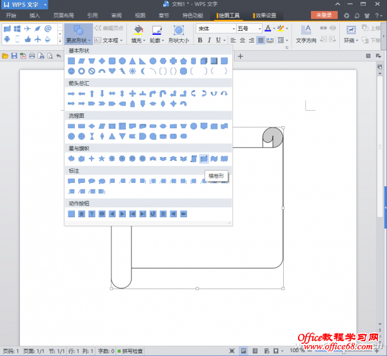This screenshot has width=387, height=356.
Task: Choose the heart shape in basic shapes
Action: pyautogui.click(x=112, y=71)
